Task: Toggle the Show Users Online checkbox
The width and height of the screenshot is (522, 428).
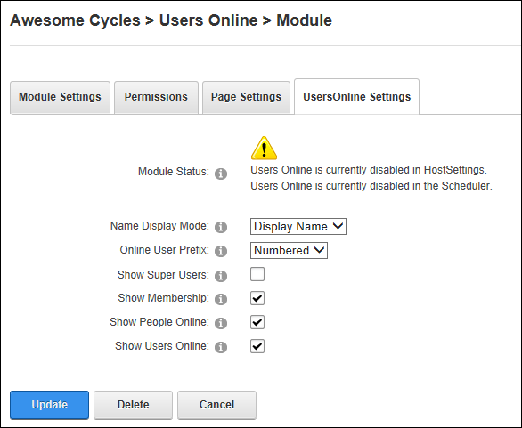Action: point(257,346)
